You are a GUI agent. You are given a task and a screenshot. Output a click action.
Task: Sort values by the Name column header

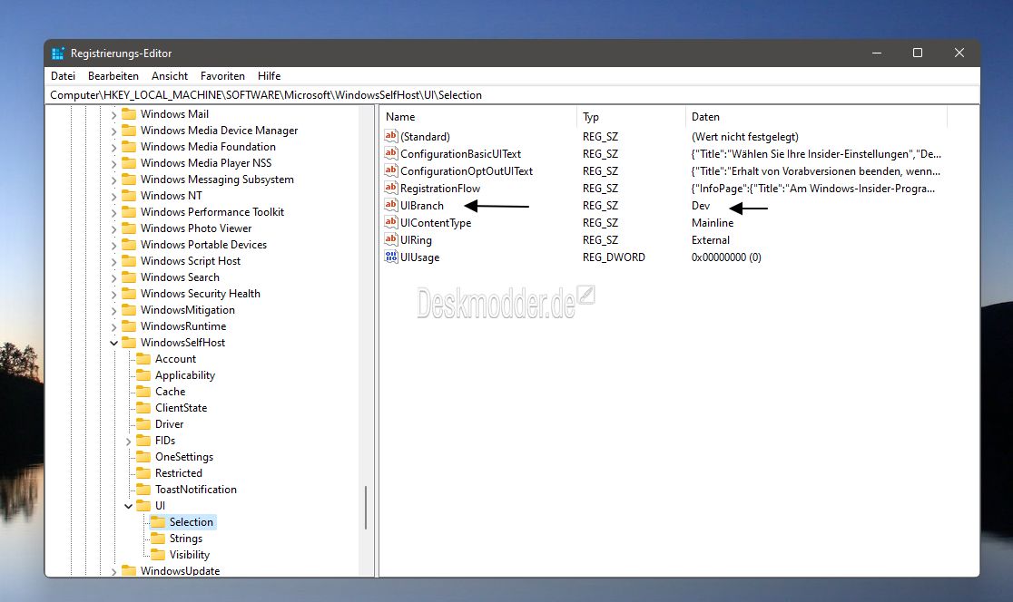tap(478, 117)
